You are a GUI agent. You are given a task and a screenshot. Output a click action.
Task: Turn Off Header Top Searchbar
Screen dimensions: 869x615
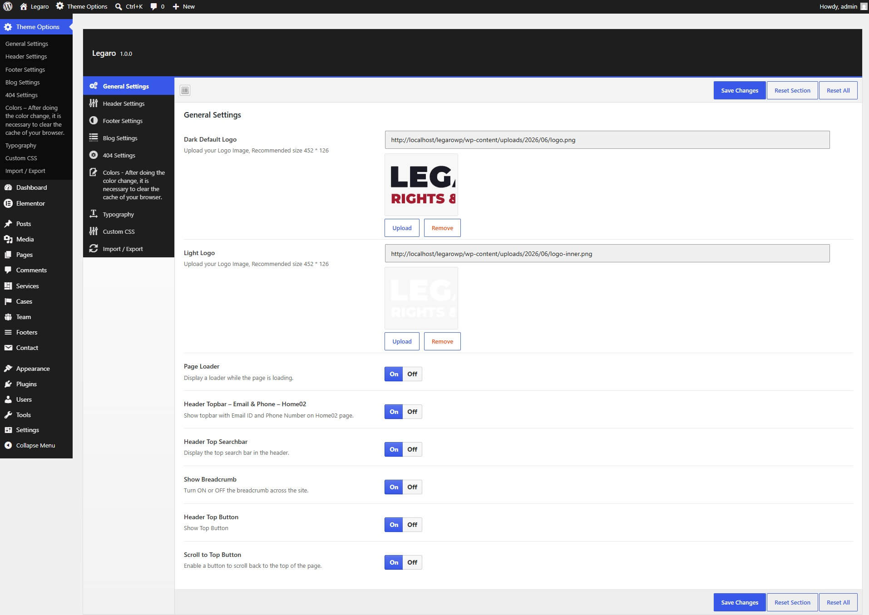pos(412,449)
